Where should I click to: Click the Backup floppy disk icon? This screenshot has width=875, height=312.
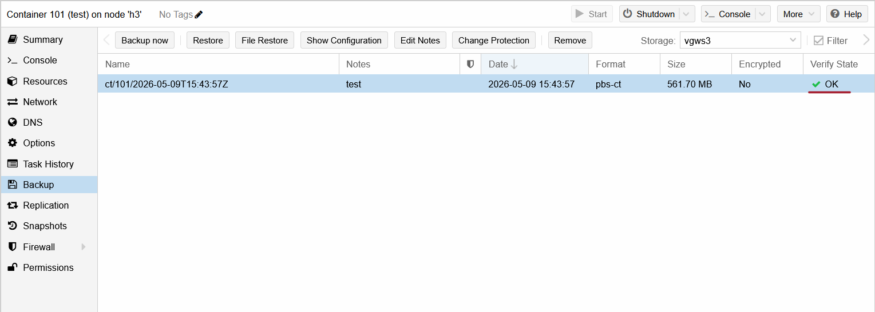[12, 185]
